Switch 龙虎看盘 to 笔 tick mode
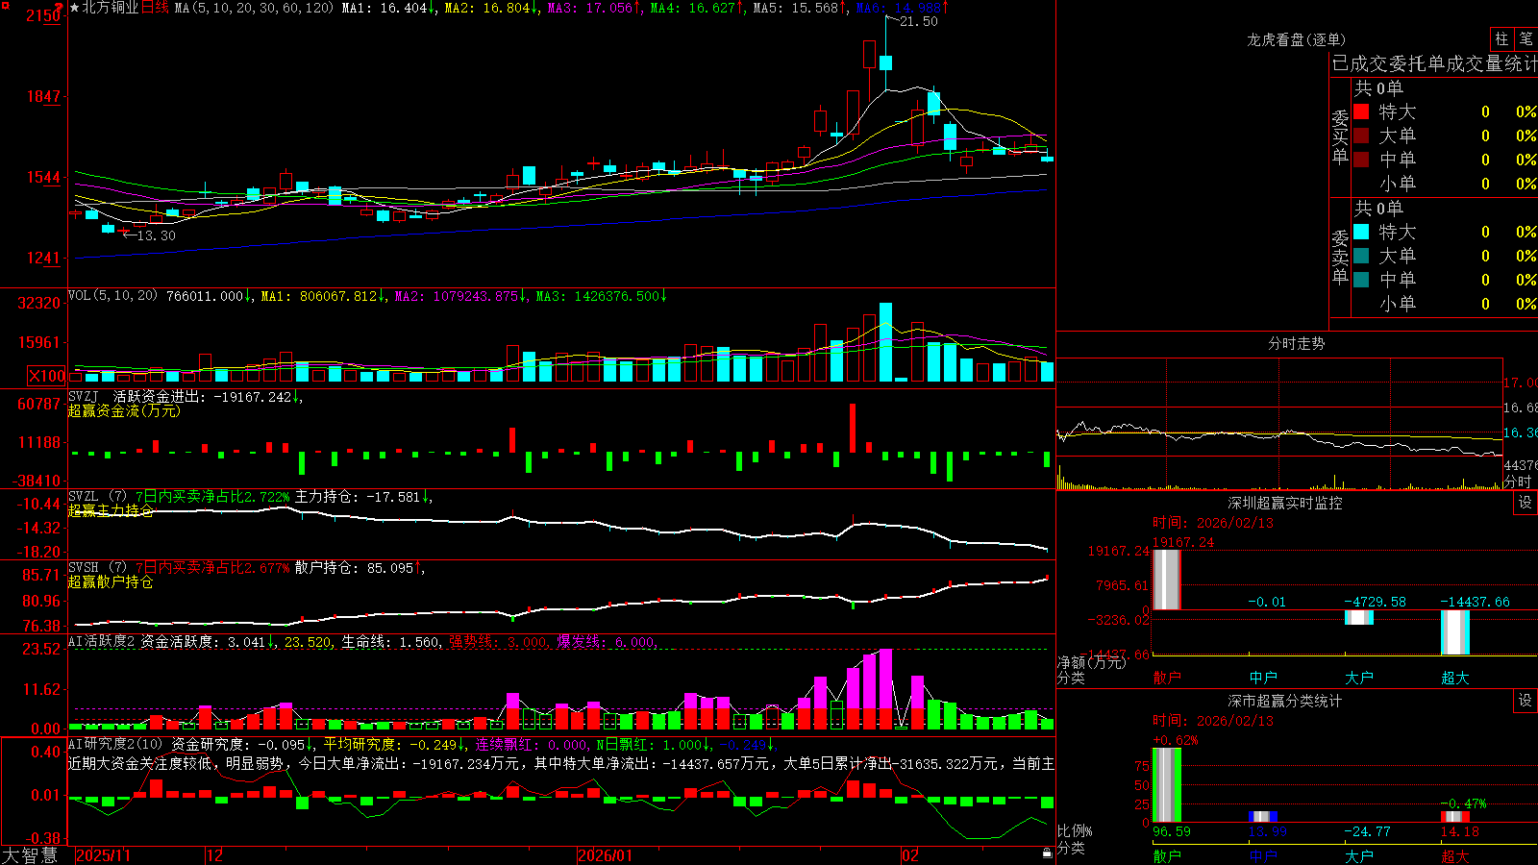The width and height of the screenshot is (1538, 865). click(x=1526, y=38)
